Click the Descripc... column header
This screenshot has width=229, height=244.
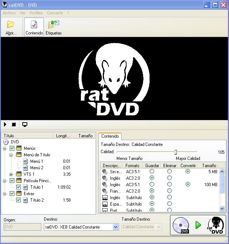point(112,165)
